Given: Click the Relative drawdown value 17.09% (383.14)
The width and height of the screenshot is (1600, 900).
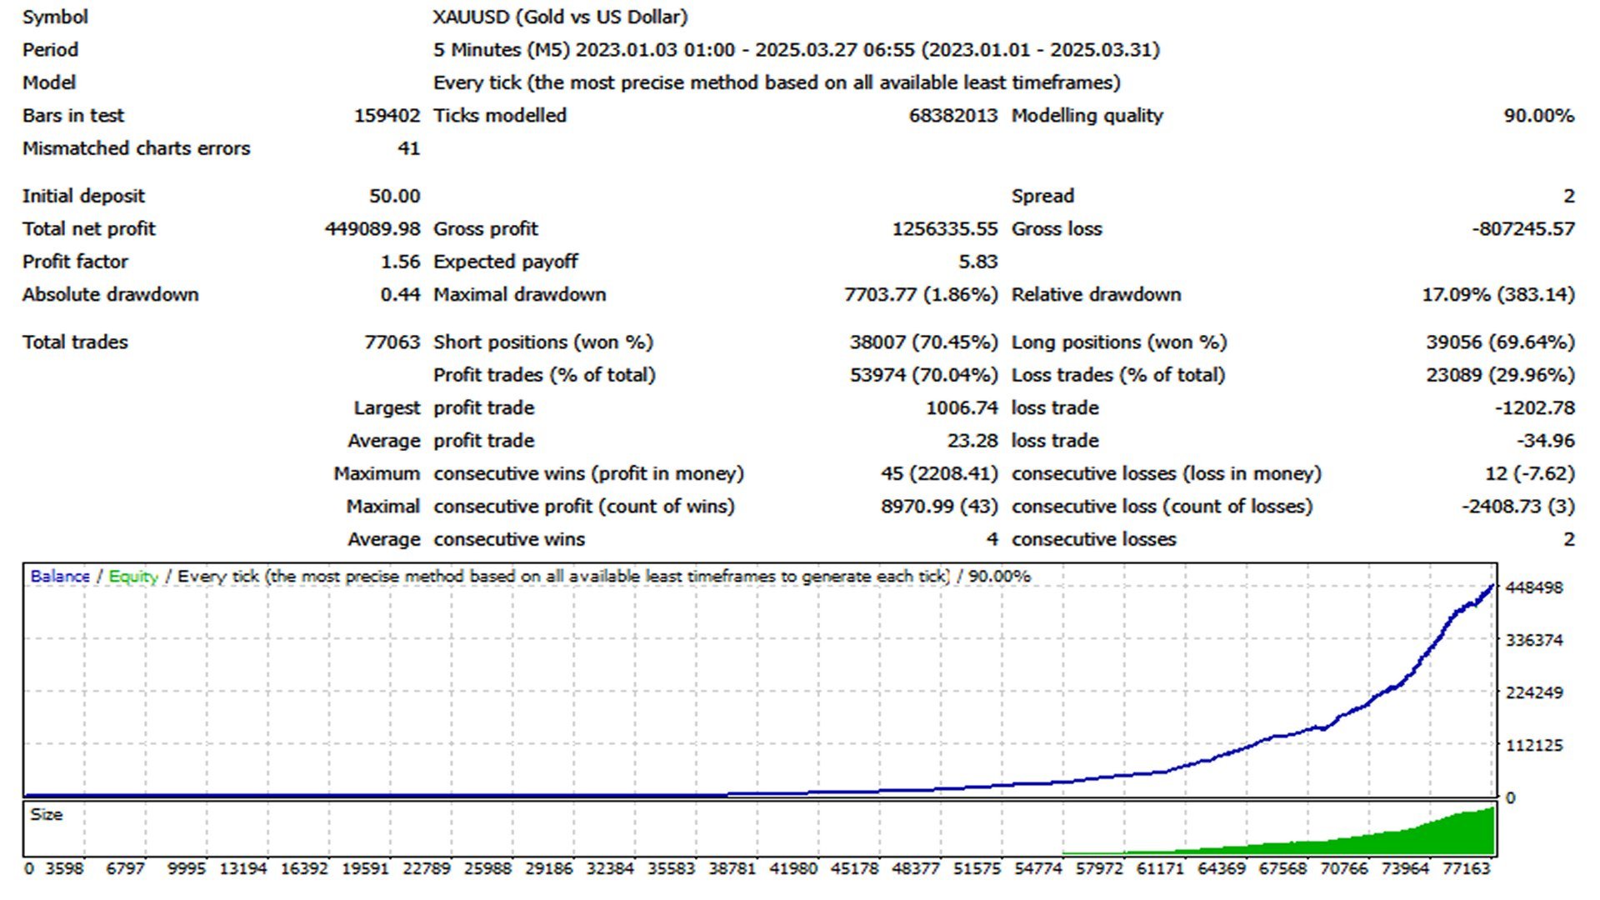Looking at the screenshot, I should point(1497,294).
